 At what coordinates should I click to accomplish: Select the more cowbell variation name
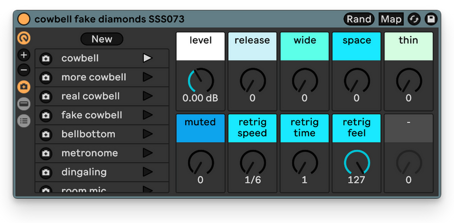tap(94, 77)
